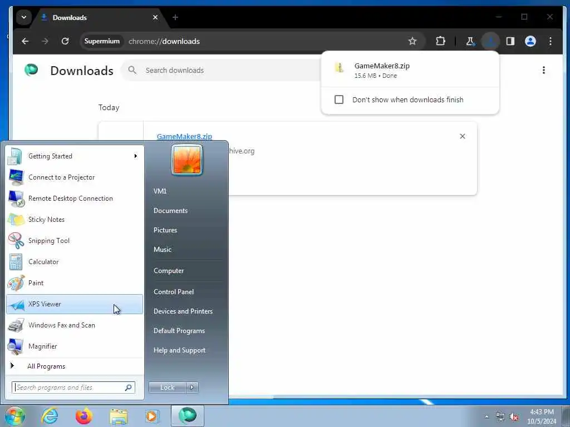Click the user account picture
This screenshot has width=570, height=427.
pos(187,160)
